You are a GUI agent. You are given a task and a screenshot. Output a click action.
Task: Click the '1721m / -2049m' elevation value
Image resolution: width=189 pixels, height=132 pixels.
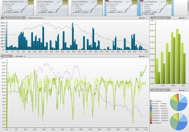[12, 12]
